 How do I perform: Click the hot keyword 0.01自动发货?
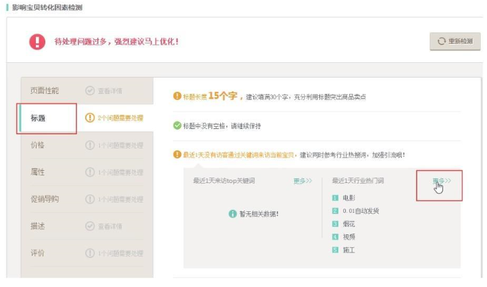(361, 211)
